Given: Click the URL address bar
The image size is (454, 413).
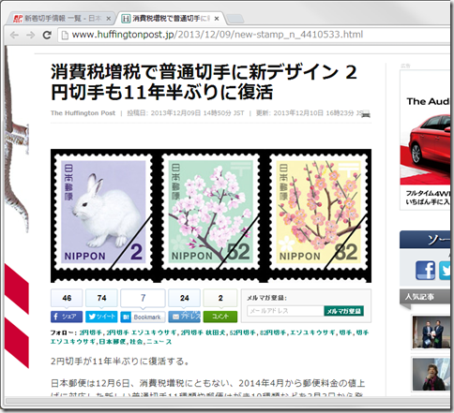Looking at the screenshot, I should (253, 35).
